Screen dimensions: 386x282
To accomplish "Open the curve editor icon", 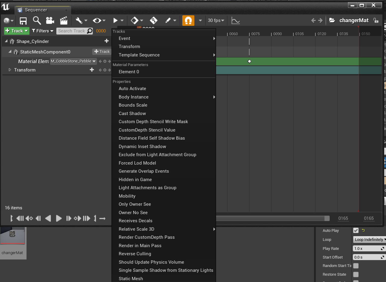I will pos(235,20).
